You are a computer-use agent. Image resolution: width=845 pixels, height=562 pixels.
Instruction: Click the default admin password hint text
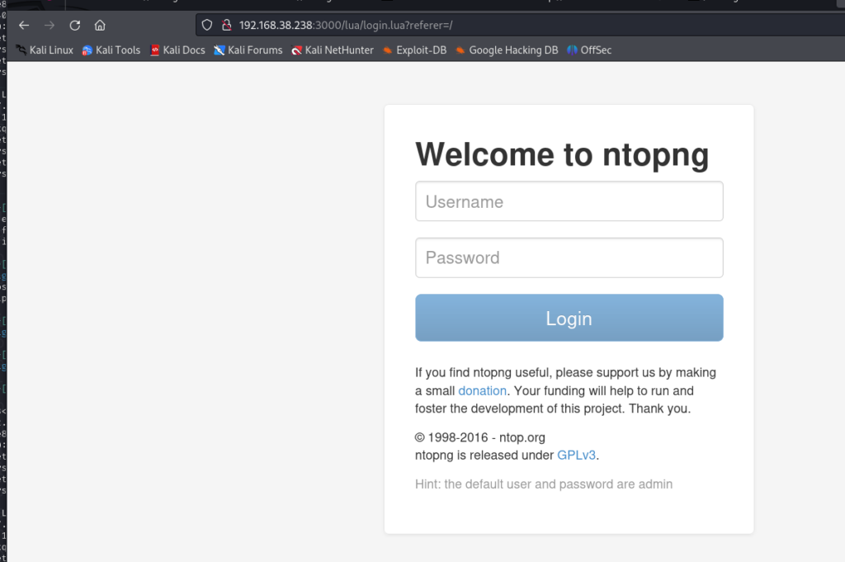544,484
